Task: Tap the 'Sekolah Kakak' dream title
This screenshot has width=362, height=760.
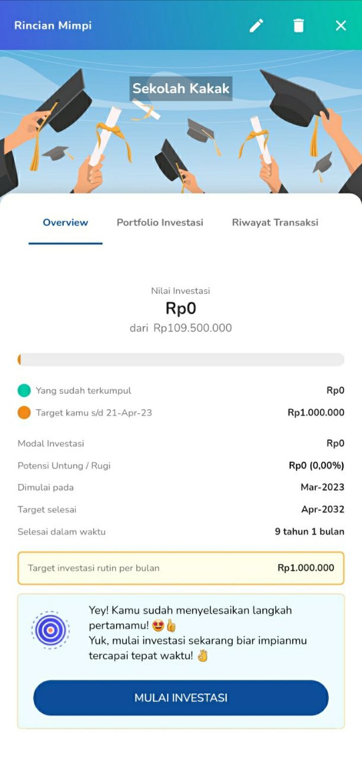Action: 181,89
